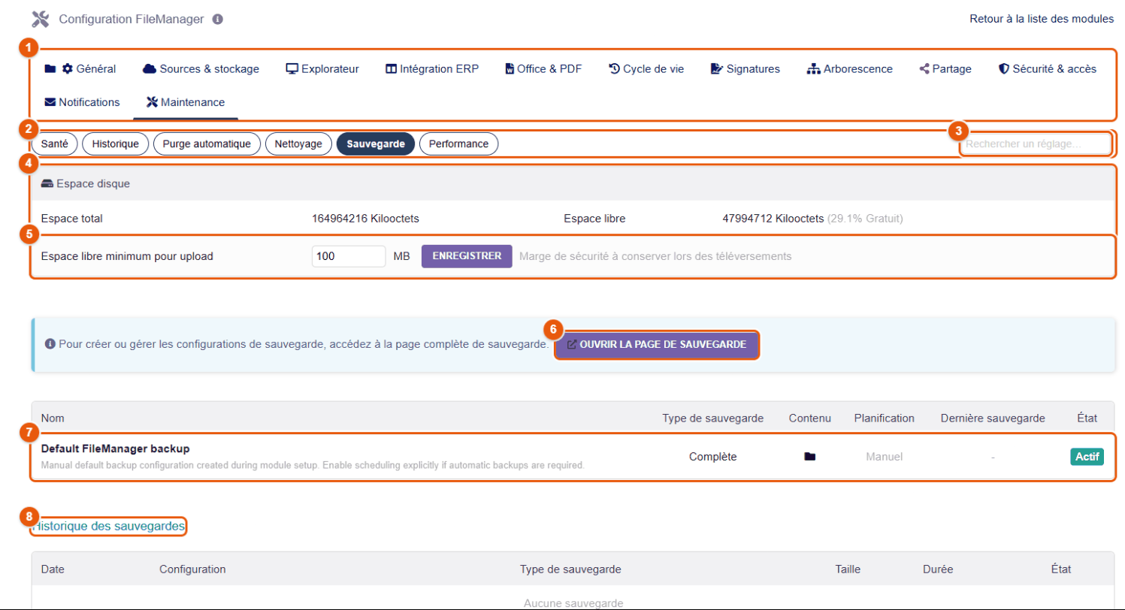Image resolution: width=1125 pixels, height=610 pixels.
Task: Click the 47994712 Kilooctets free space value
Action: (x=773, y=219)
